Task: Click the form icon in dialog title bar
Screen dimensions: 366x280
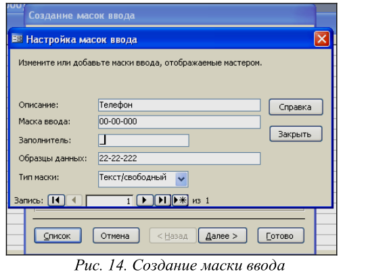Action: (x=18, y=39)
